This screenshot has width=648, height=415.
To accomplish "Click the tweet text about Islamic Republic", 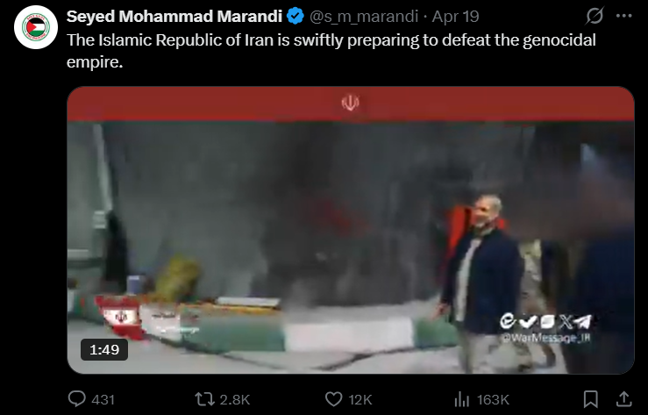I will [x=331, y=51].
